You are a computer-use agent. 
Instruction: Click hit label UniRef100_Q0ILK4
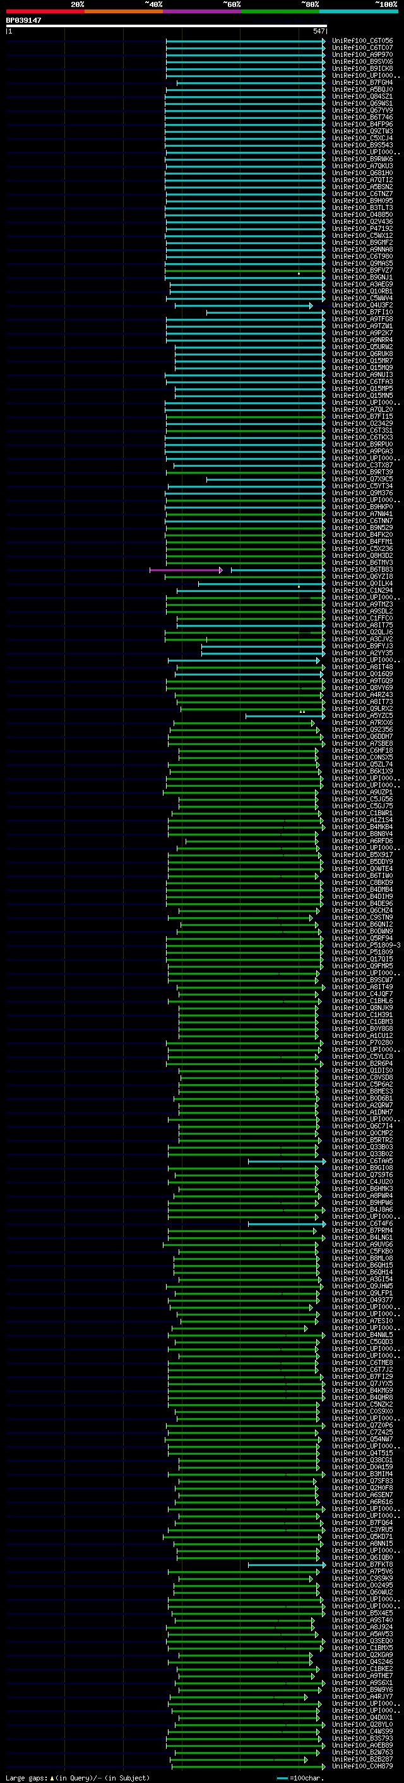pos(362,584)
